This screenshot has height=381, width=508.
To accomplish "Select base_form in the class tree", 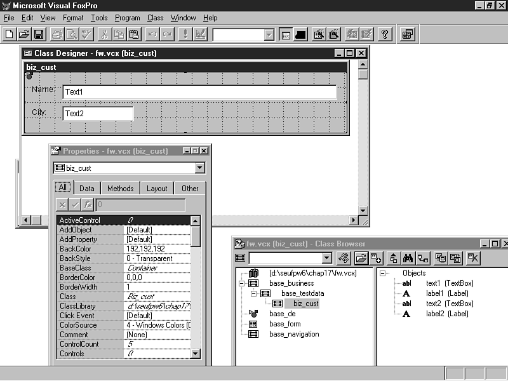I will click(286, 324).
